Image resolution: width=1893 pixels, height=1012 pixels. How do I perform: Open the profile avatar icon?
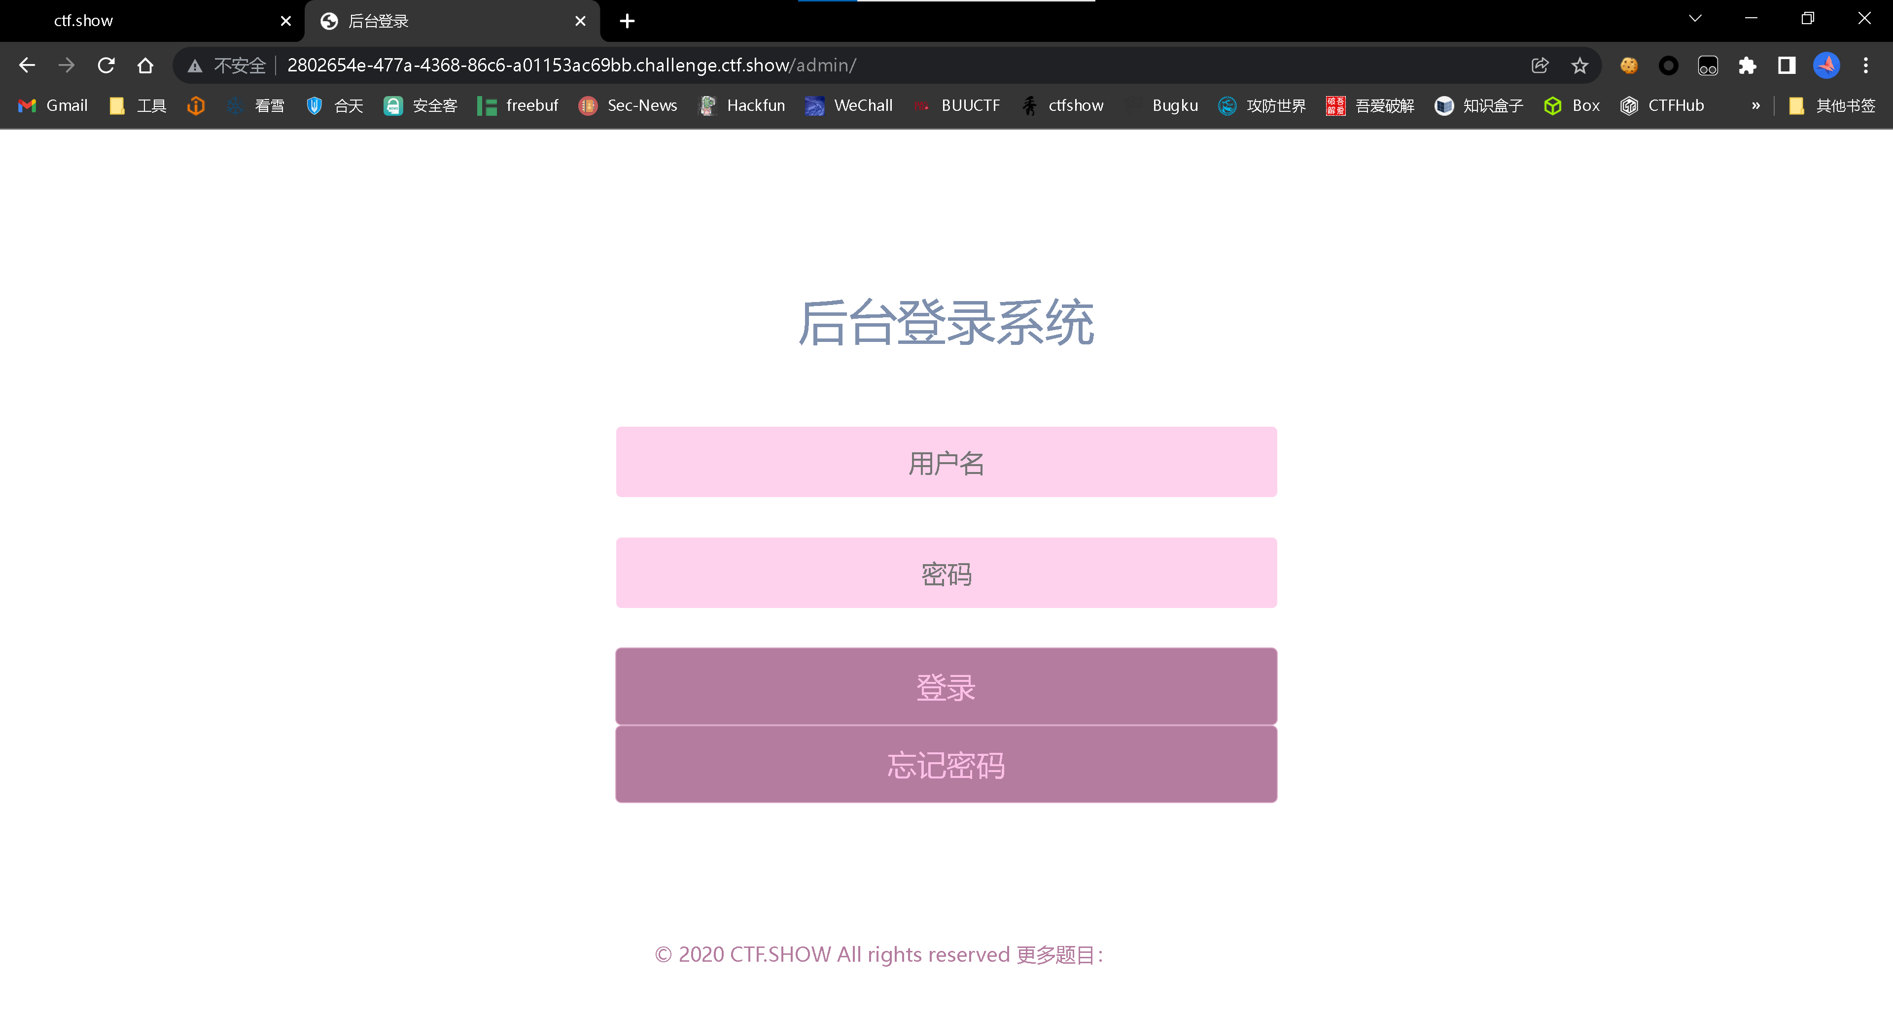coord(1826,66)
